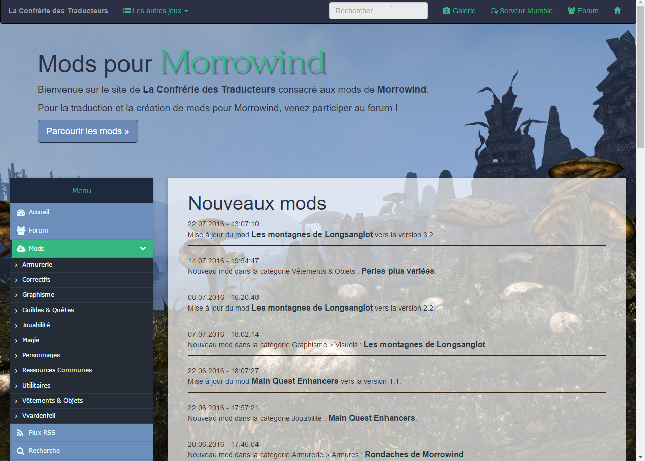This screenshot has height=461, width=645.
Task: Open the Rondaches de Morrowind mod link
Action: (414, 454)
